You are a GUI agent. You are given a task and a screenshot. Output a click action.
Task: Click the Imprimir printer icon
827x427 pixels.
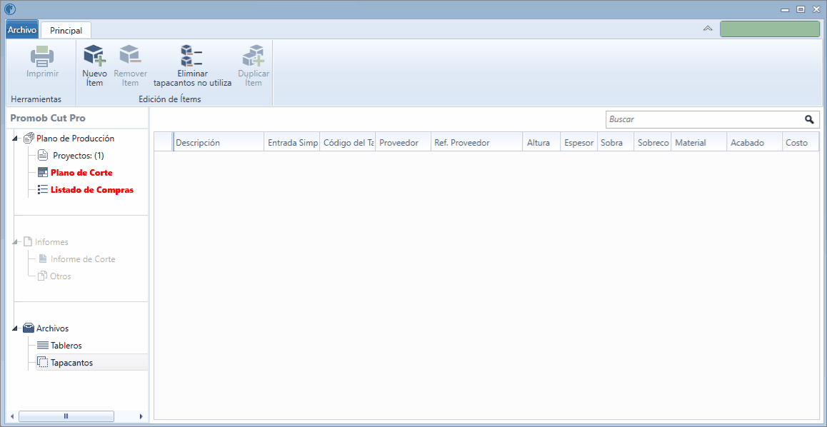pyautogui.click(x=42, y=56)
